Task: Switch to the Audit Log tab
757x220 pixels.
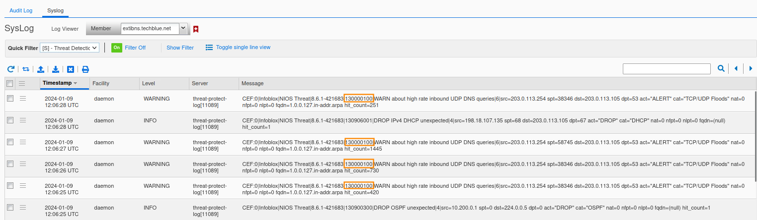Action: pos(21,10)
